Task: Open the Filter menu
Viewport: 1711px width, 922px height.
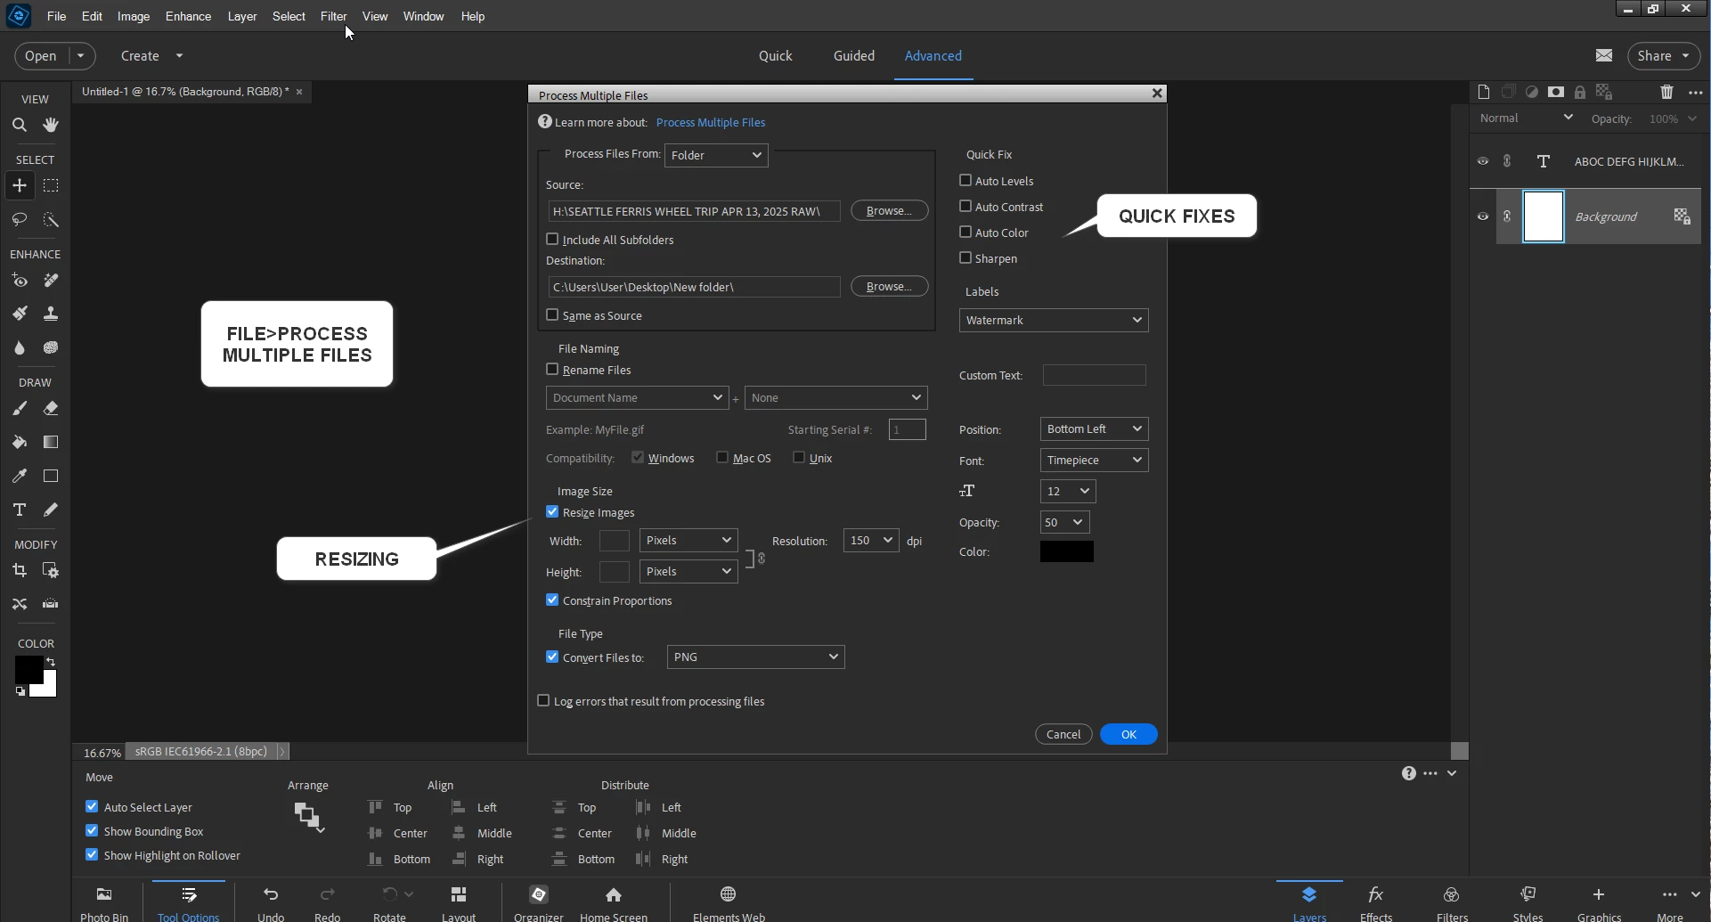Action: coord(333,16)
